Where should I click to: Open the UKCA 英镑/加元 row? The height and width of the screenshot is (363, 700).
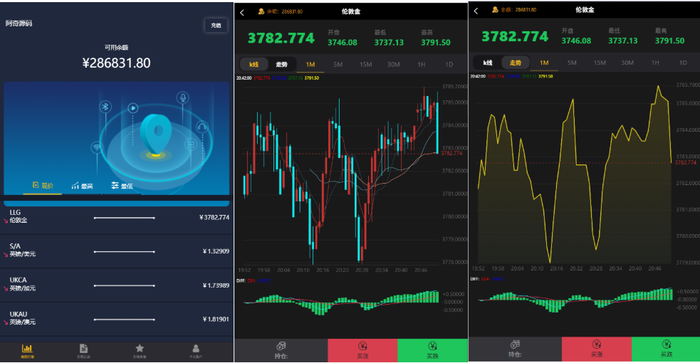117,285
